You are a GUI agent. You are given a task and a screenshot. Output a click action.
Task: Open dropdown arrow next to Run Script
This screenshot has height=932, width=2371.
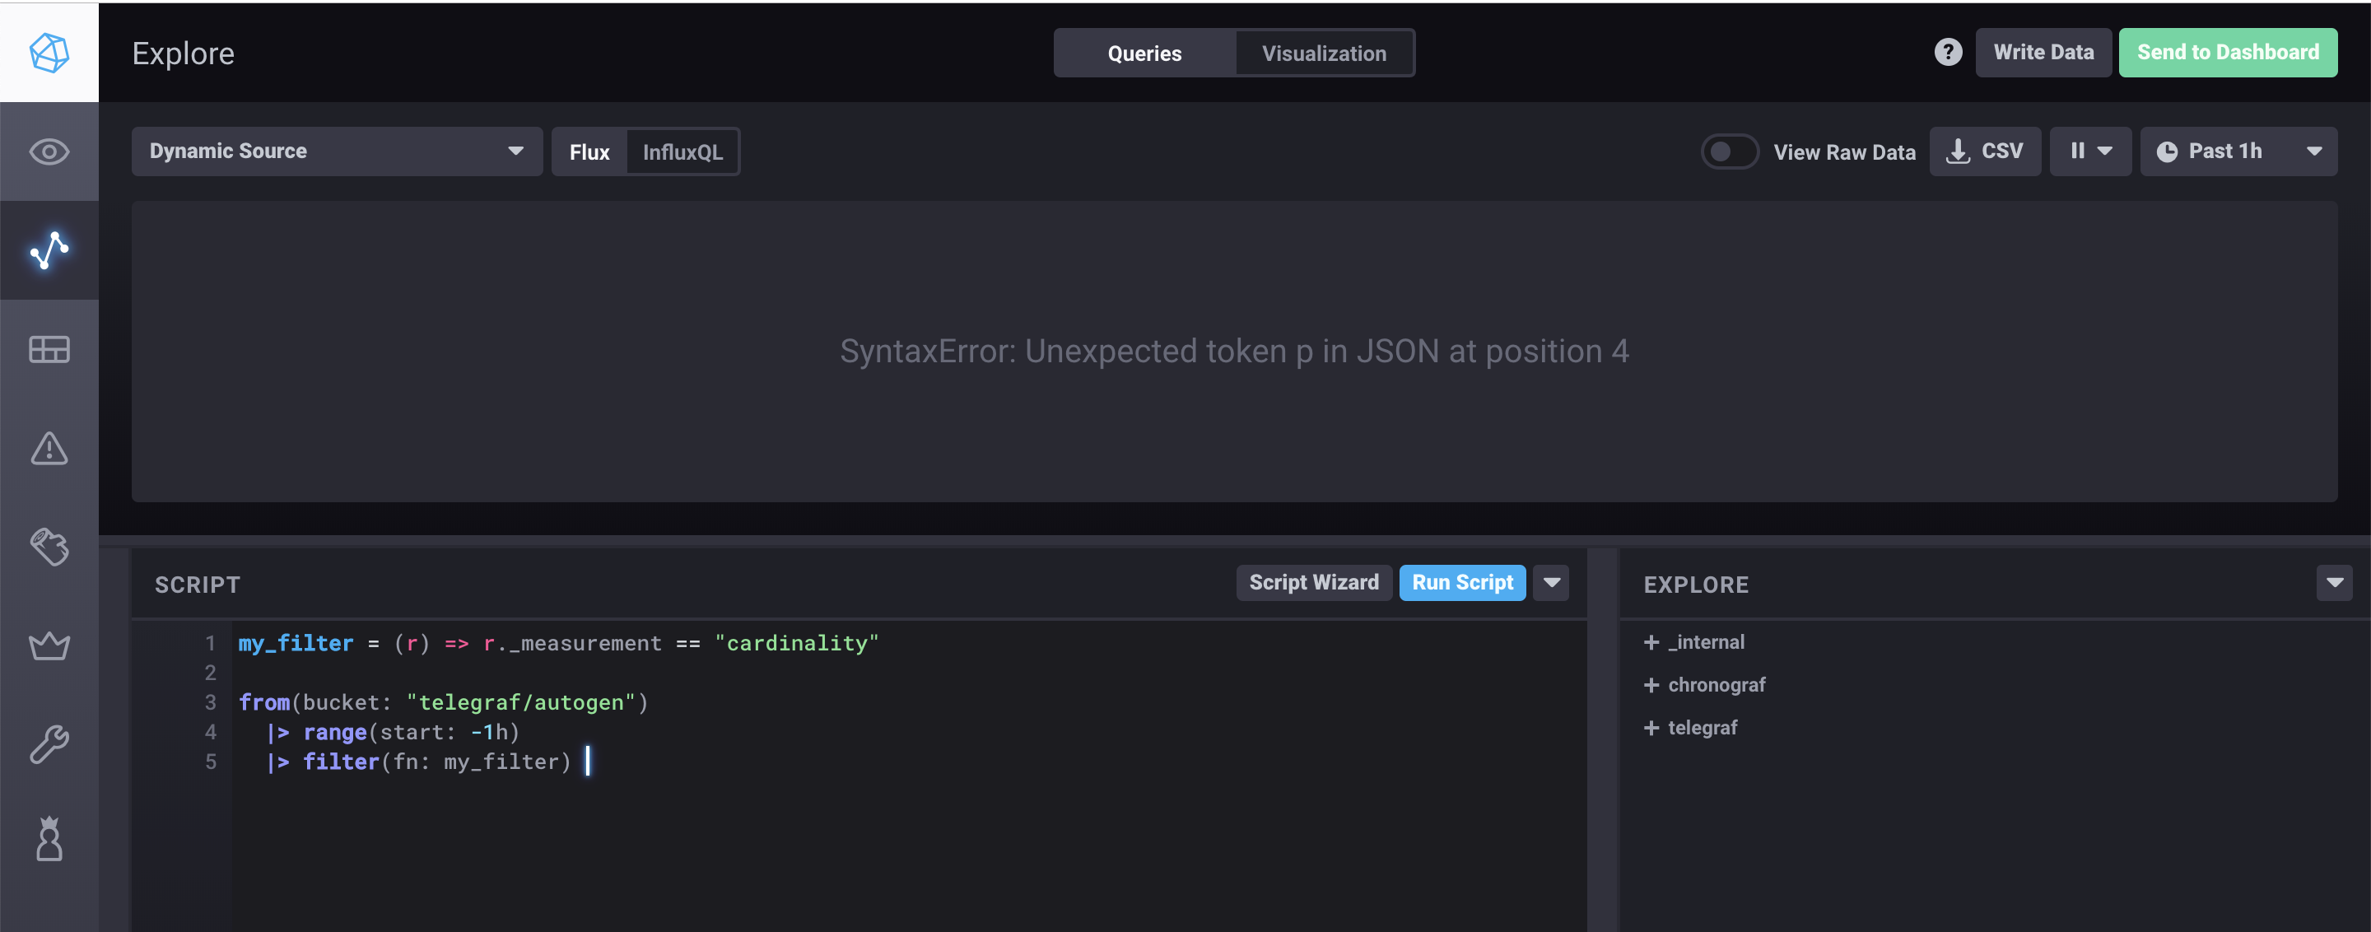(x=1551, y=582)
